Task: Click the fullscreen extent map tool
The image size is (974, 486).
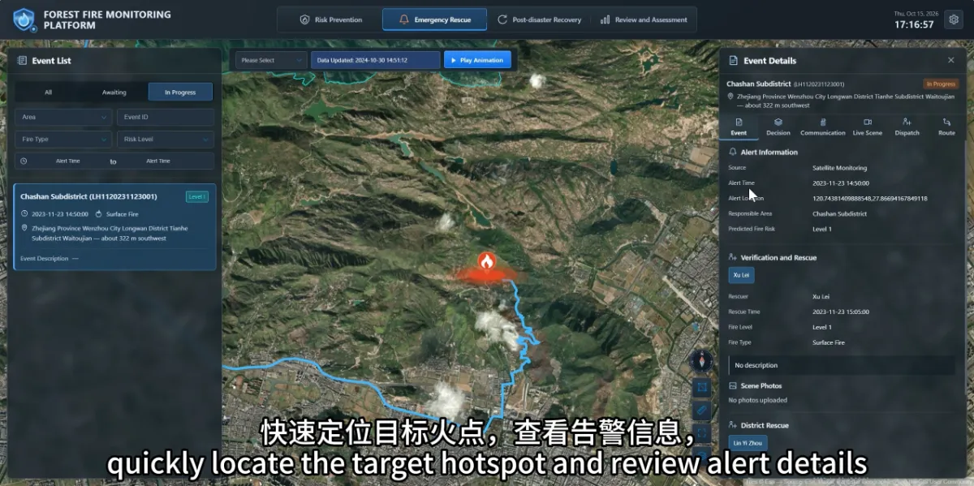Action: tap(702, 432)
